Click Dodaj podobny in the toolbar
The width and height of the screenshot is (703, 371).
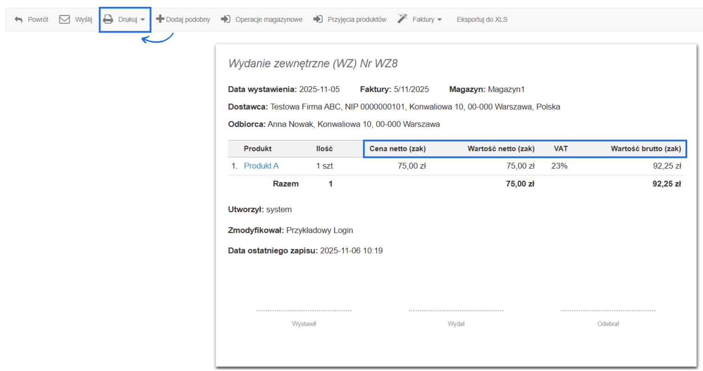coord(189,19)
